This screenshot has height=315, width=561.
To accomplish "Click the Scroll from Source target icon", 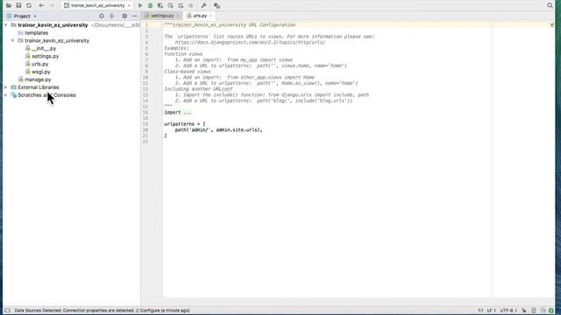I will click(x=102, y=16).
